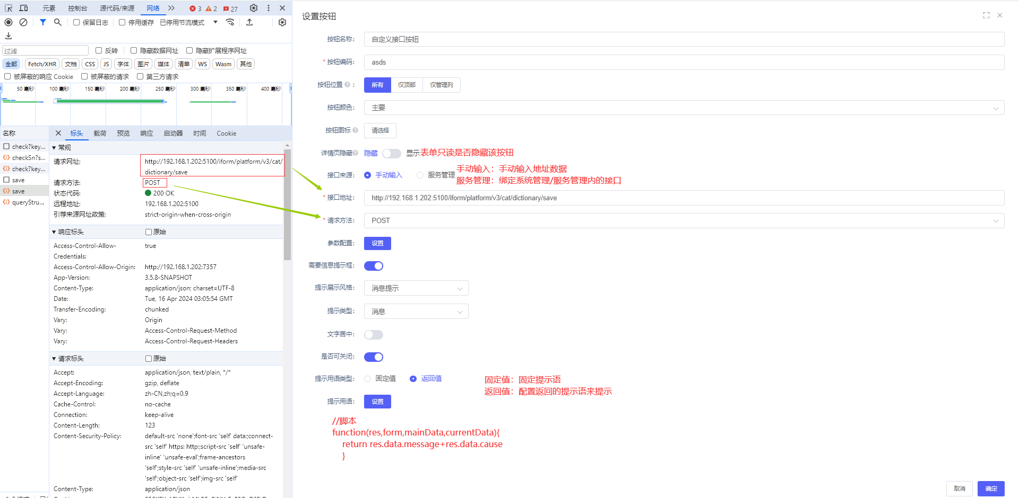Activate the inspect element picker icon
The image size is (1019, 498).
(x=8, y=8)
